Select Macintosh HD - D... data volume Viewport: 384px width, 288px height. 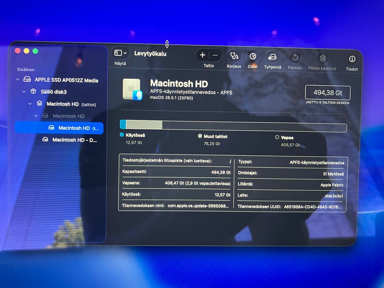click(59, 140)
